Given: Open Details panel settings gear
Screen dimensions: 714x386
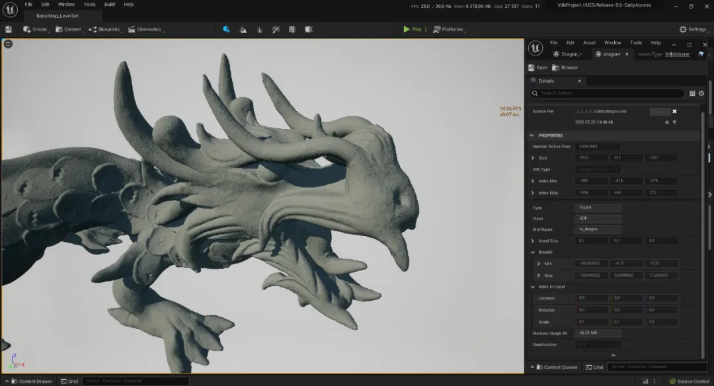Looking at the screenshot, I should (701, 93).
